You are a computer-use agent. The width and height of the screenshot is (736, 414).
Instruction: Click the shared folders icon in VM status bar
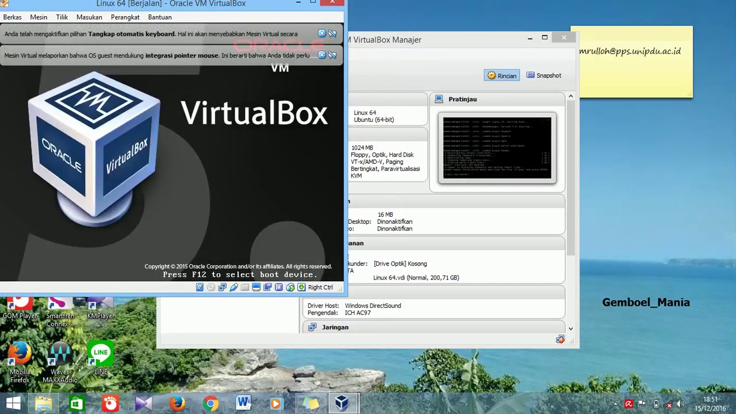pyautogui.click(x=245, y=287)
